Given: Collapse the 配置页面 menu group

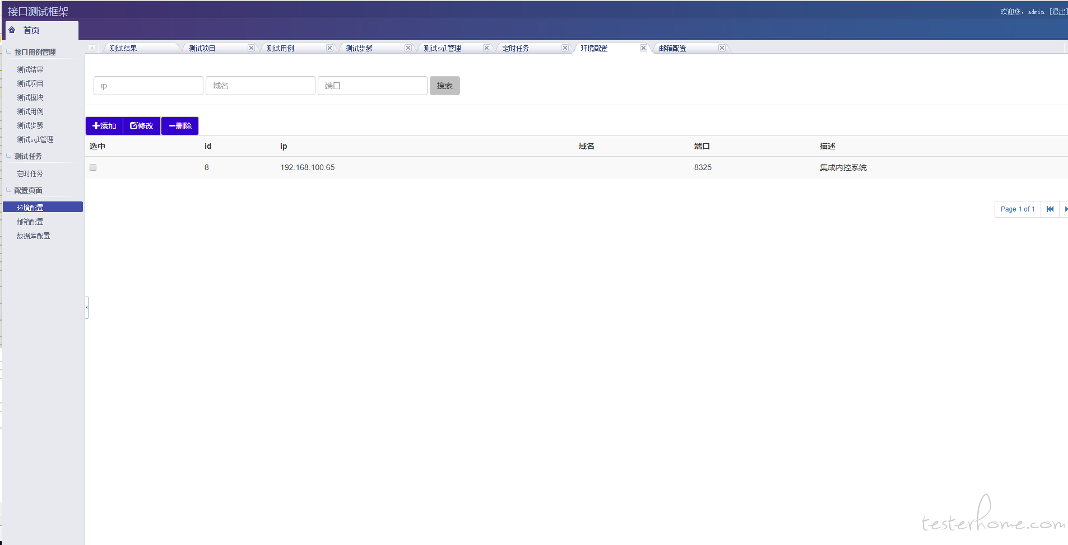Looking at the screenshot, I should coord(9,190).
